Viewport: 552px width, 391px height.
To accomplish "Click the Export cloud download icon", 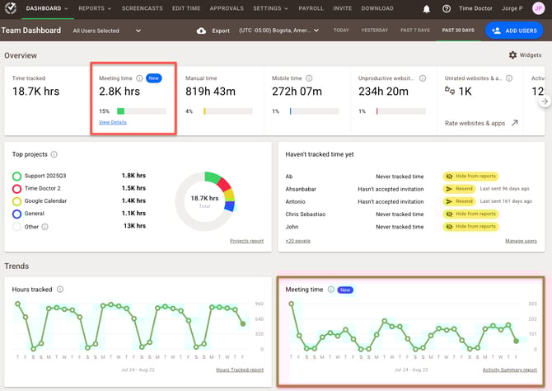I will pos(201,31).
